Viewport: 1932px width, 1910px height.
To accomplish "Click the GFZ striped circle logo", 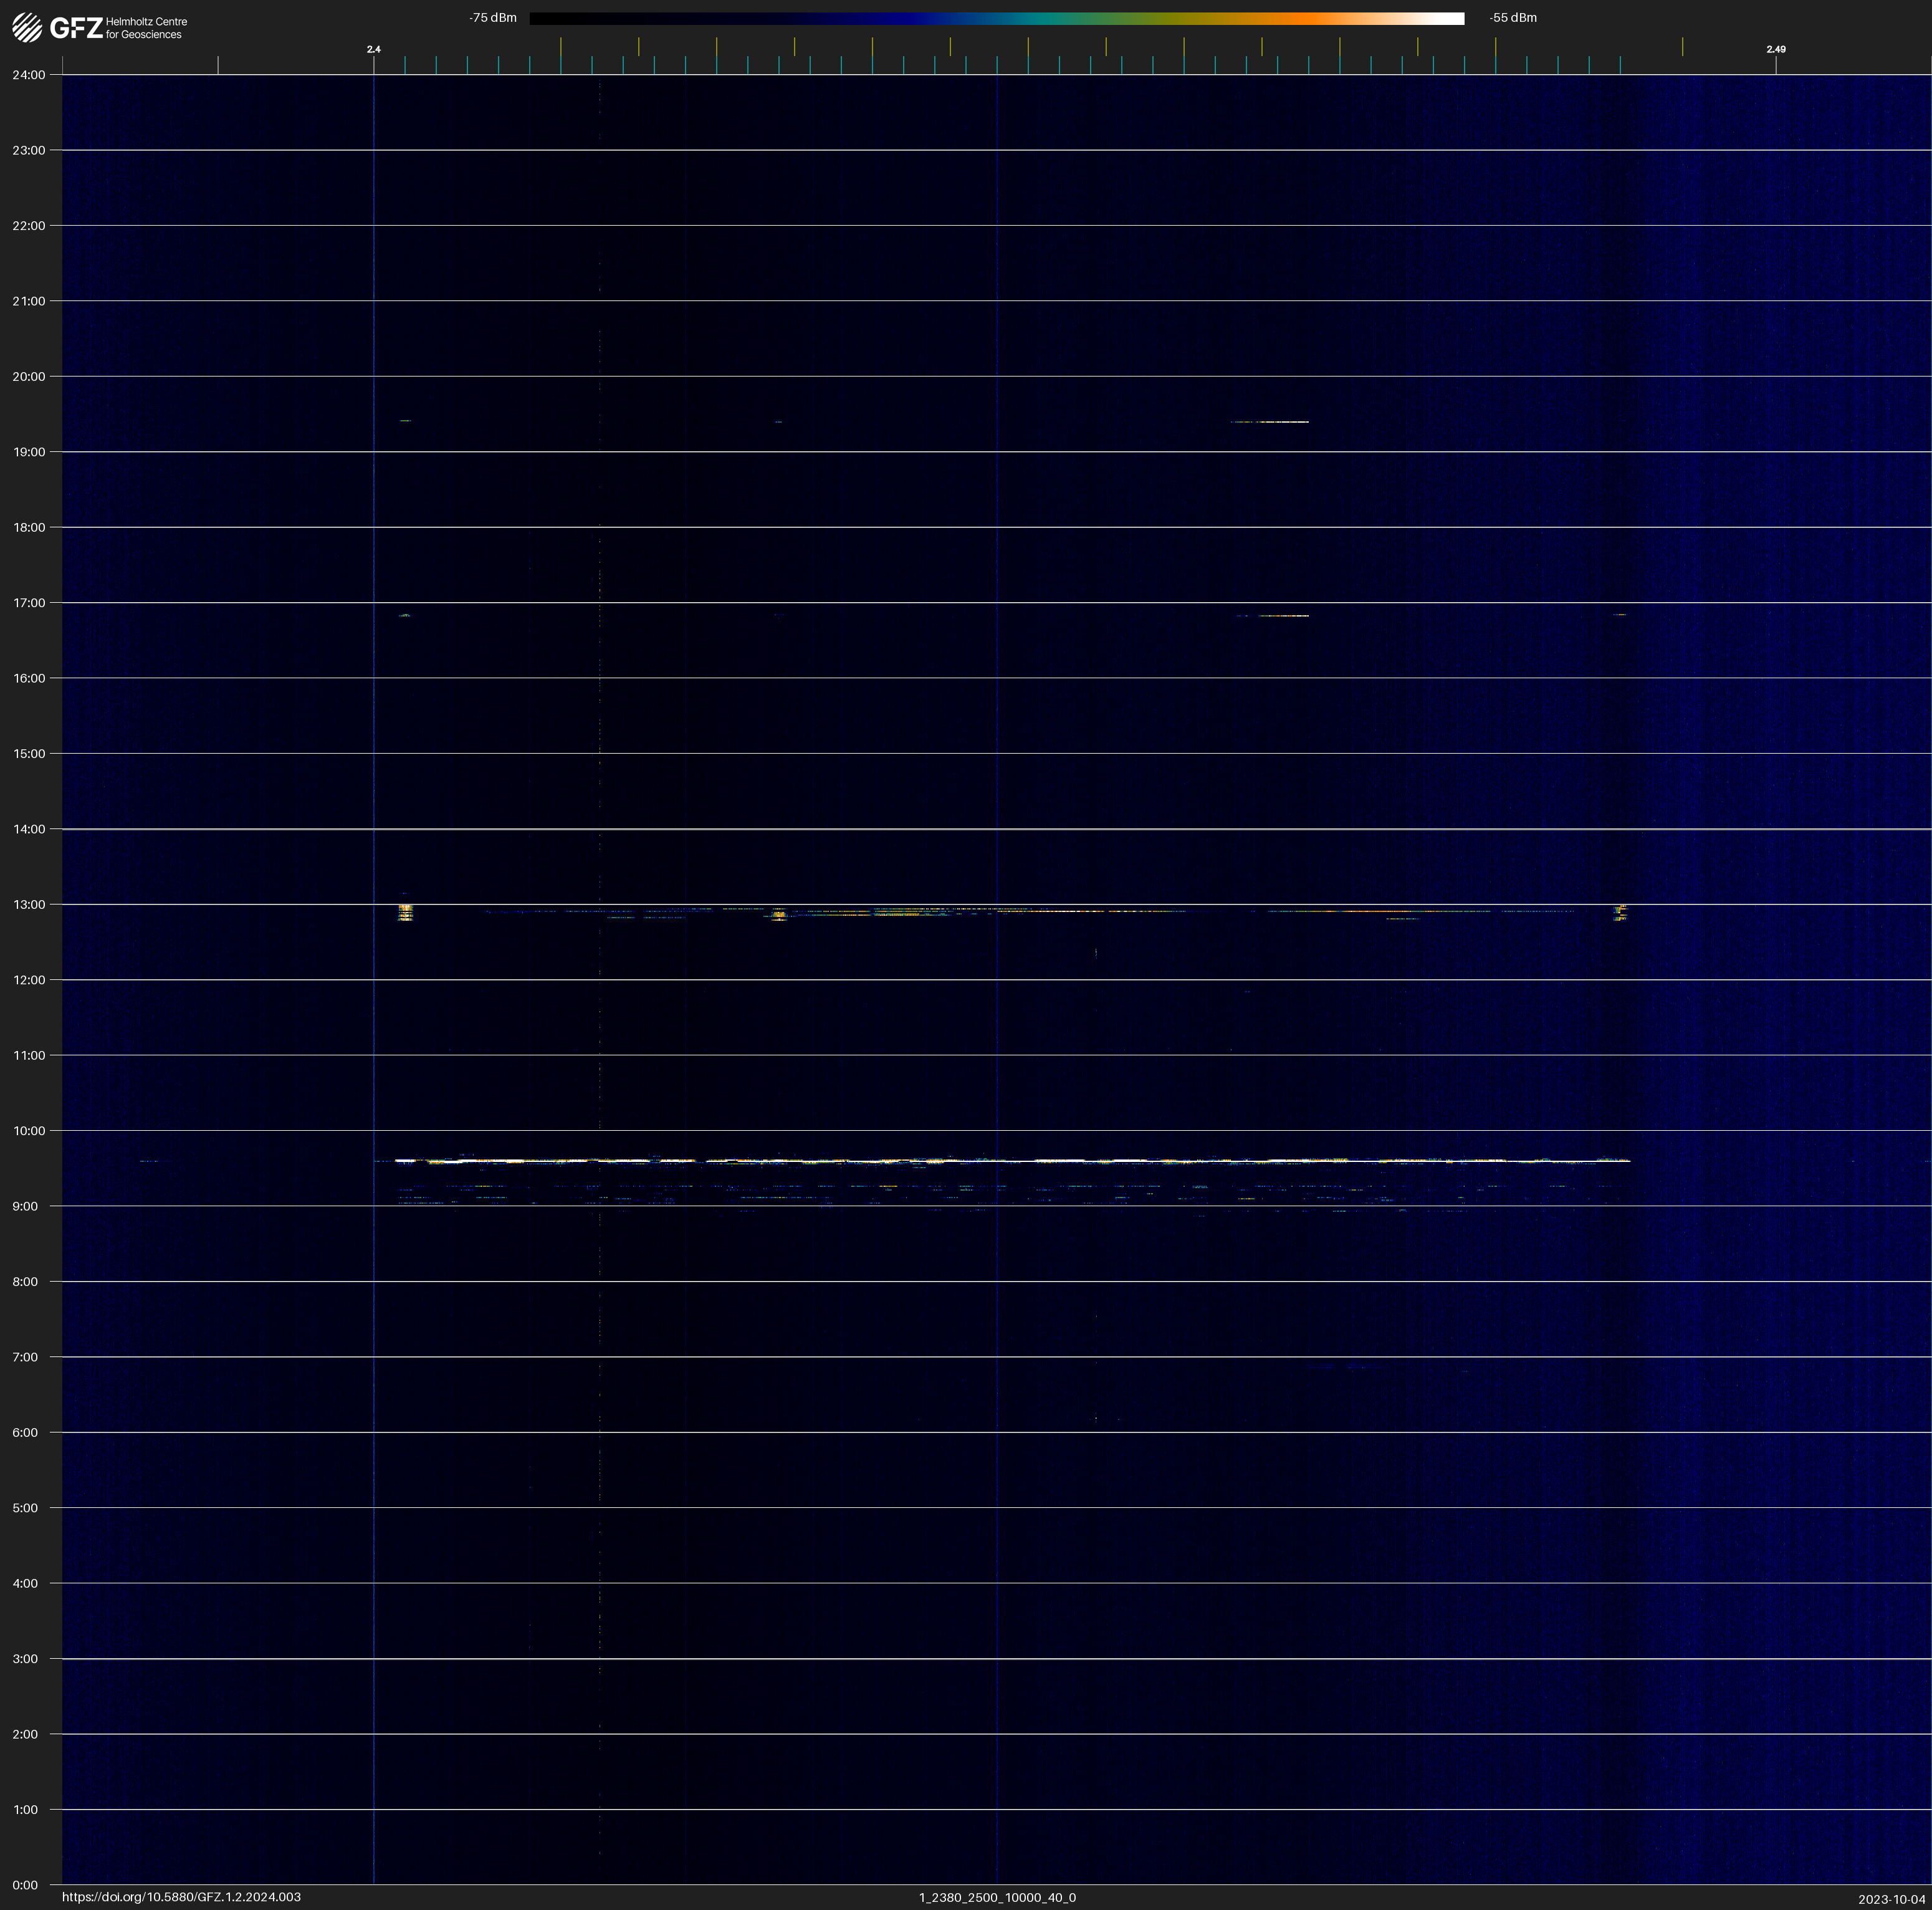I will point(27,28).
